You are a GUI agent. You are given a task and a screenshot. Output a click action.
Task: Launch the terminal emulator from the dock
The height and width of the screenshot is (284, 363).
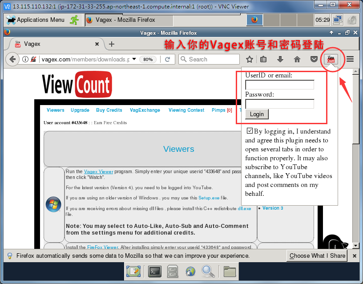(155, 271)
